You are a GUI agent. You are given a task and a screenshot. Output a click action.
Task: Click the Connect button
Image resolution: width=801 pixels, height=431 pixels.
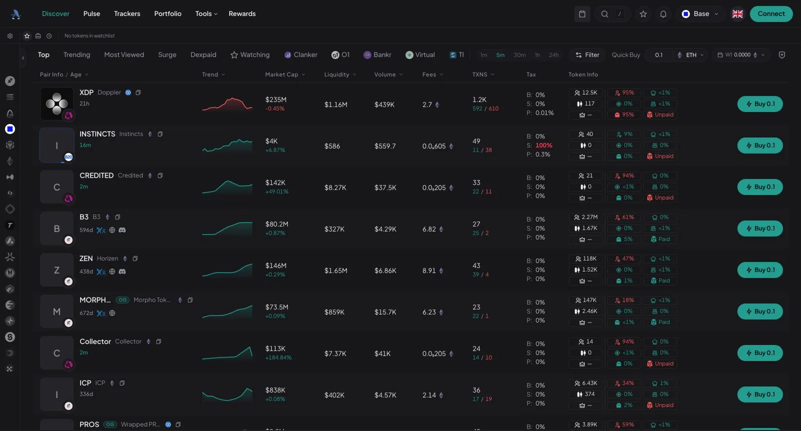[x=771, y=14]
